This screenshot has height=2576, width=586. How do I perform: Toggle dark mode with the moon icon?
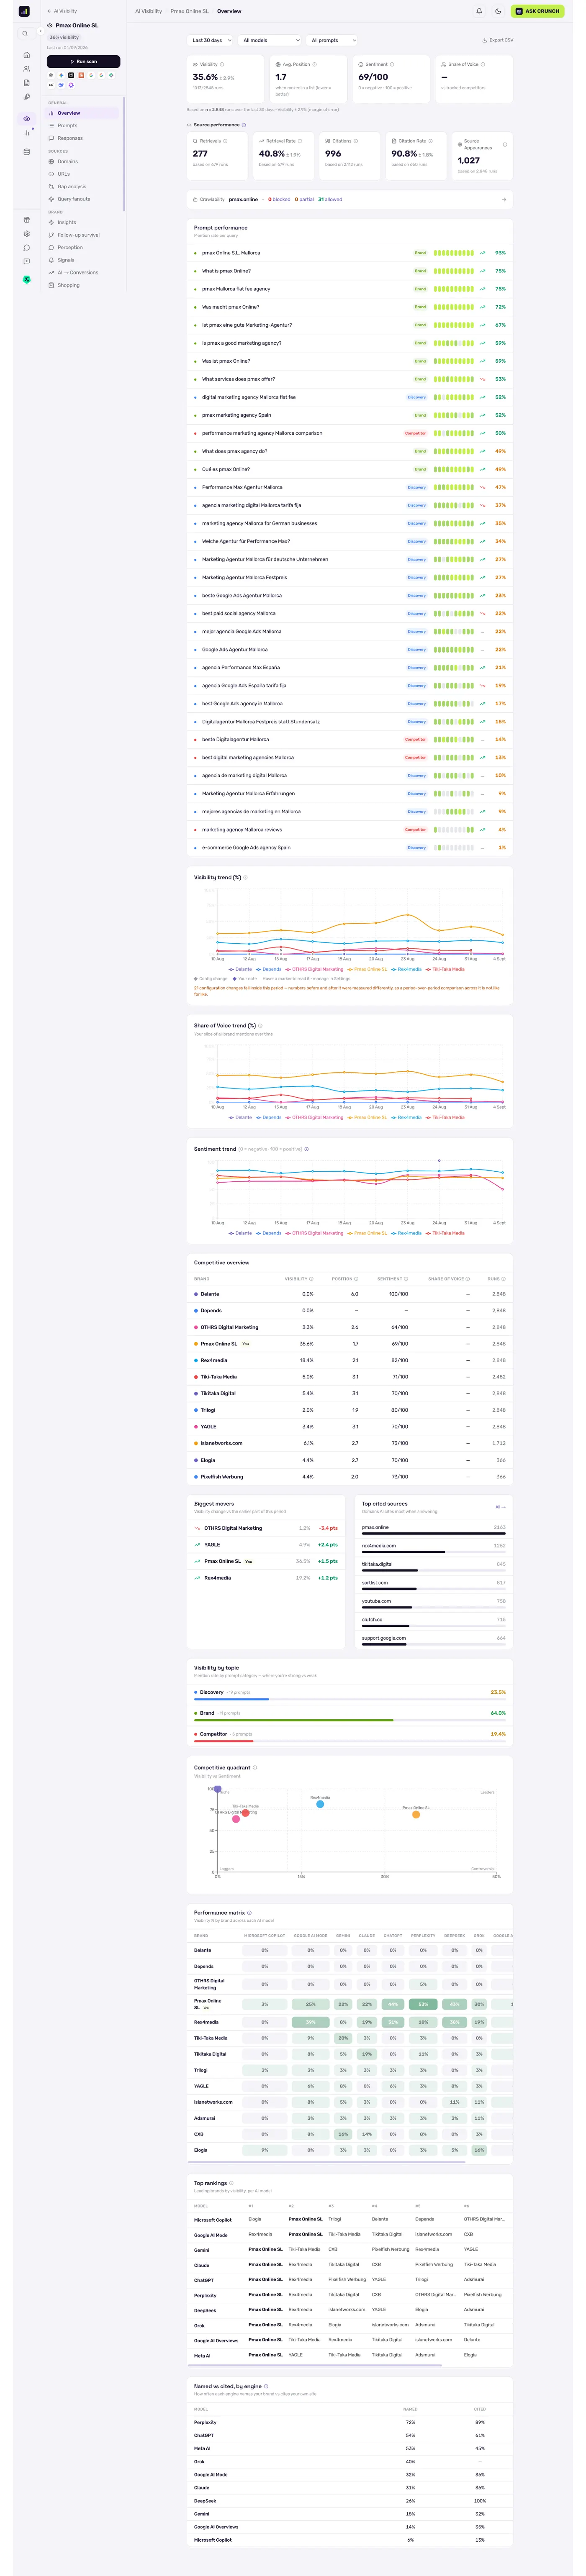coord(498,11)
